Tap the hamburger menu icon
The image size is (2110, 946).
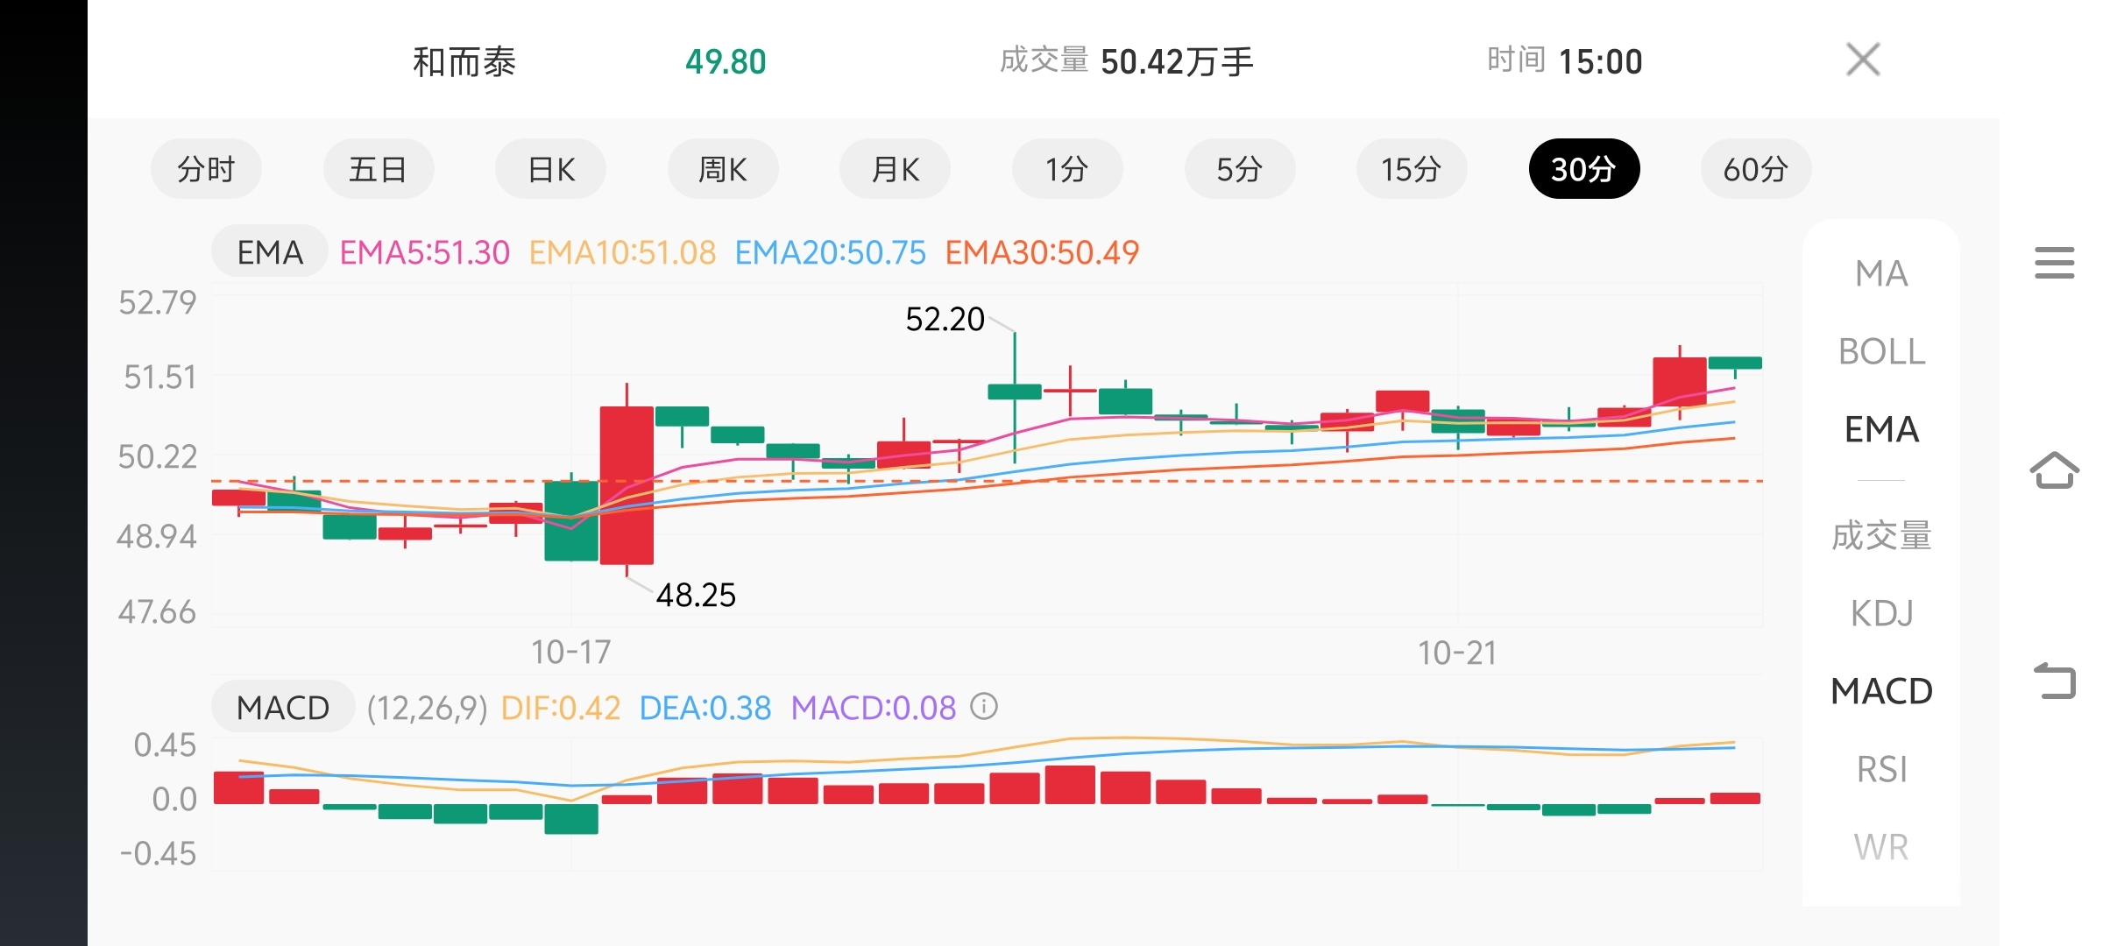tap(2054, 263)
